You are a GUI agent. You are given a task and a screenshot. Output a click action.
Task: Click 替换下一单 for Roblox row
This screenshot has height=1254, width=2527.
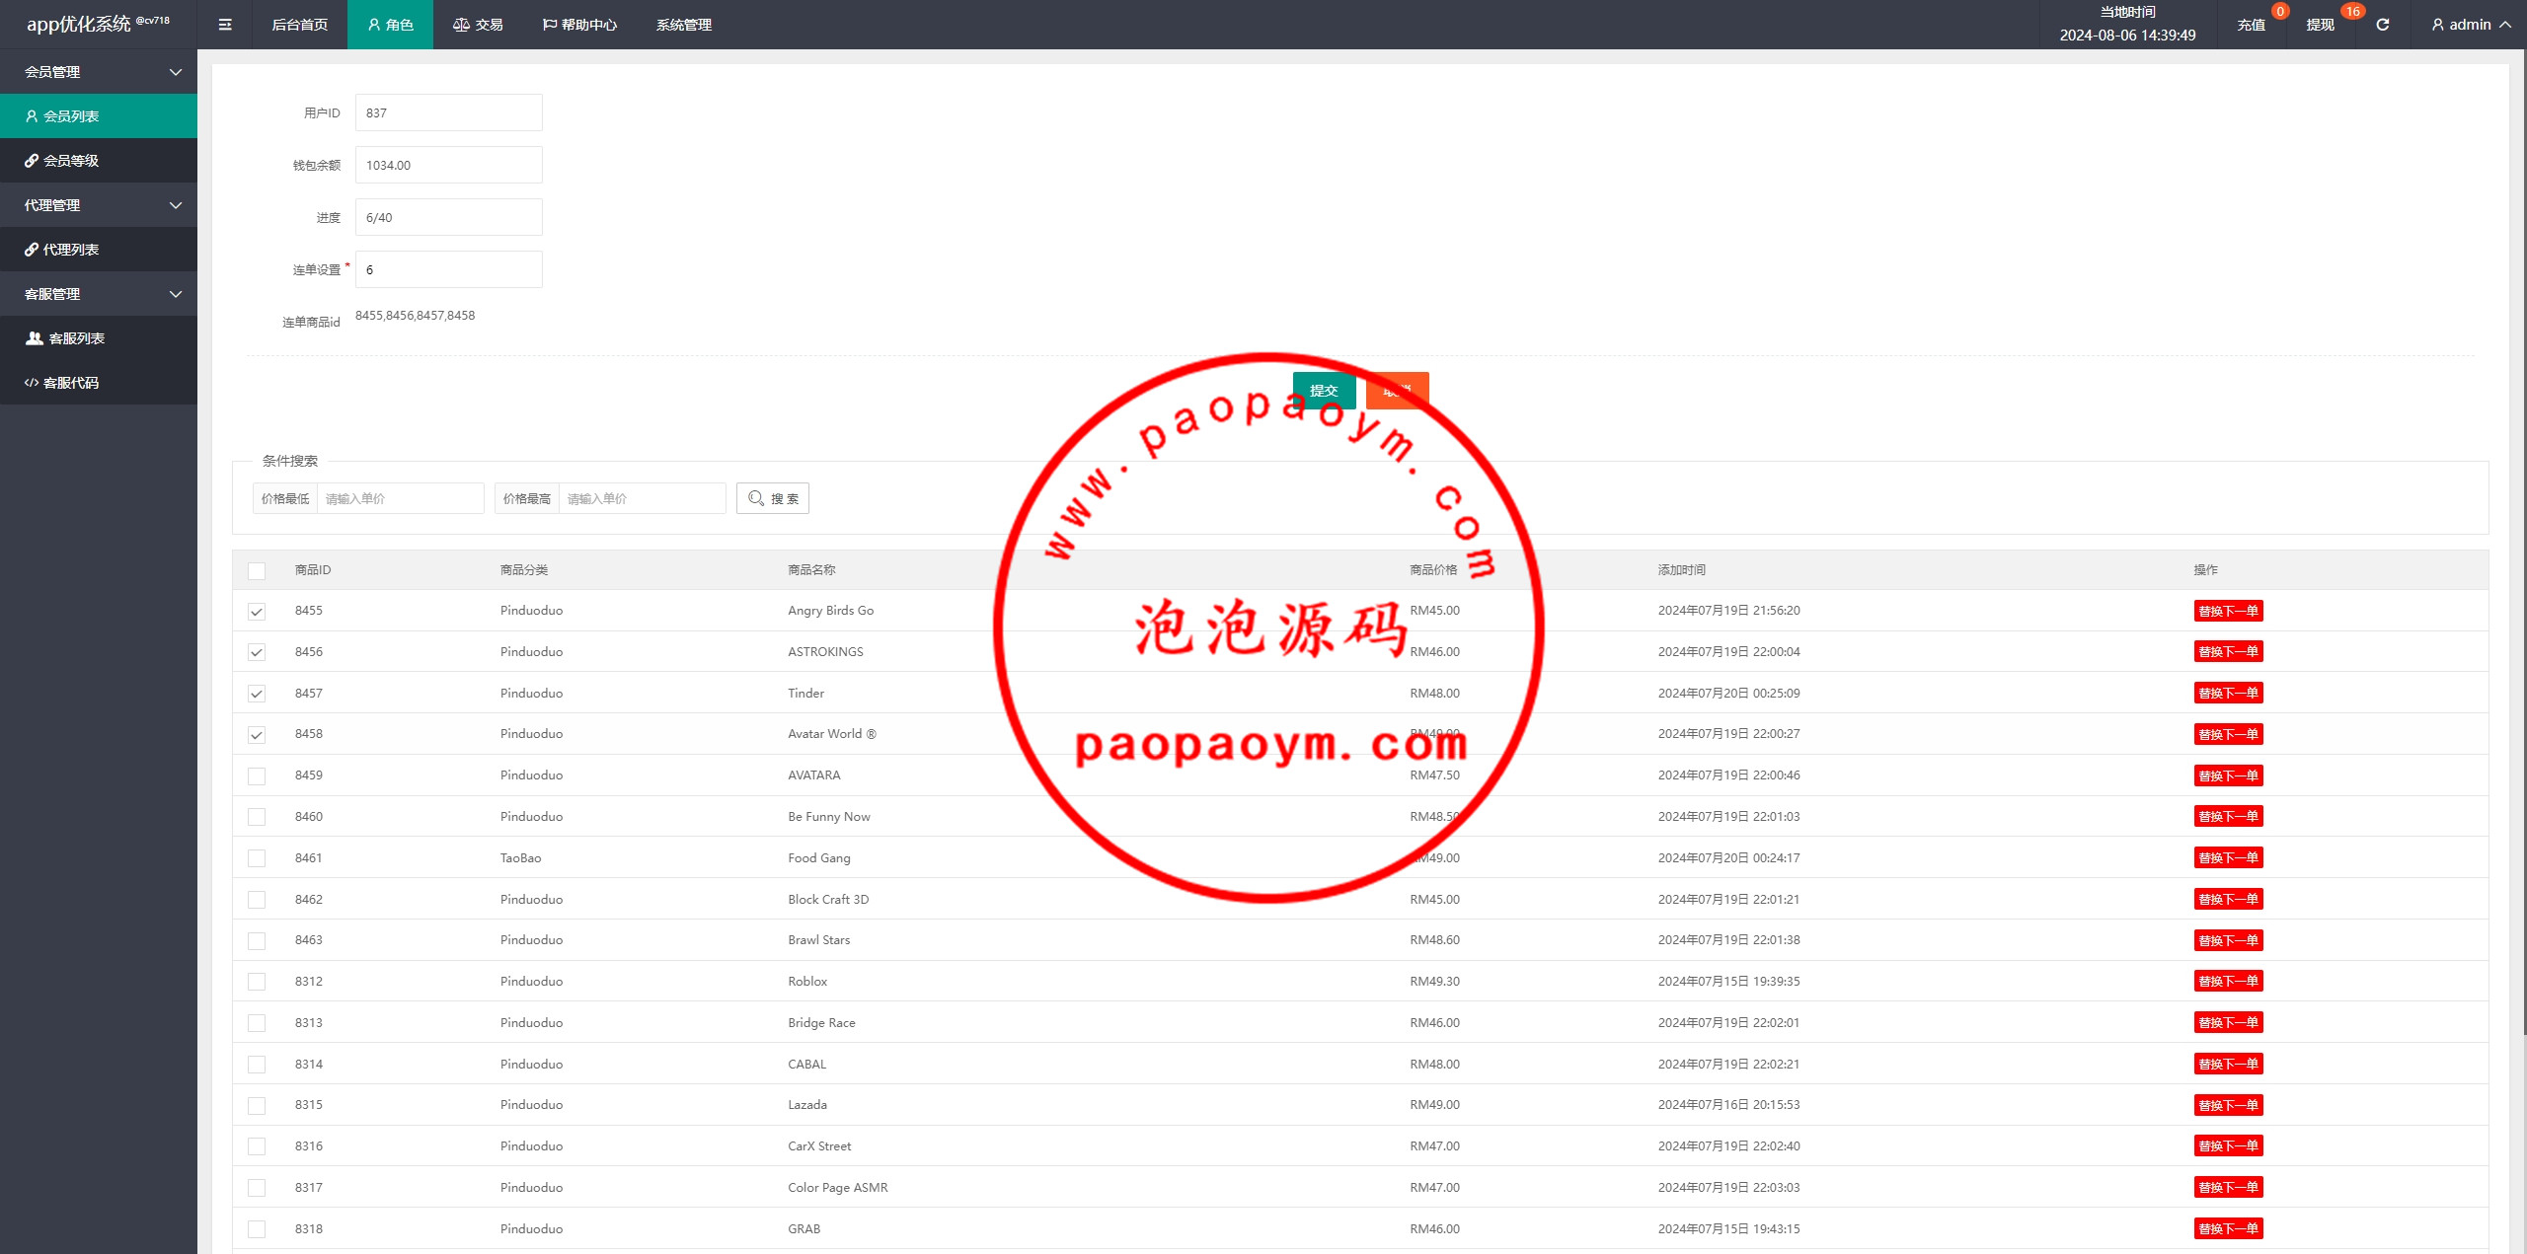2228,982
